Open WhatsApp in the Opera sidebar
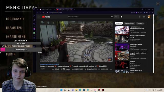This screenshot has width=164, height=92. (34, 33)
